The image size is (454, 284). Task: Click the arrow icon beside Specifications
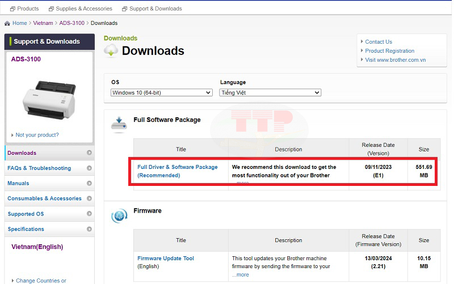[x=89, y=230]
